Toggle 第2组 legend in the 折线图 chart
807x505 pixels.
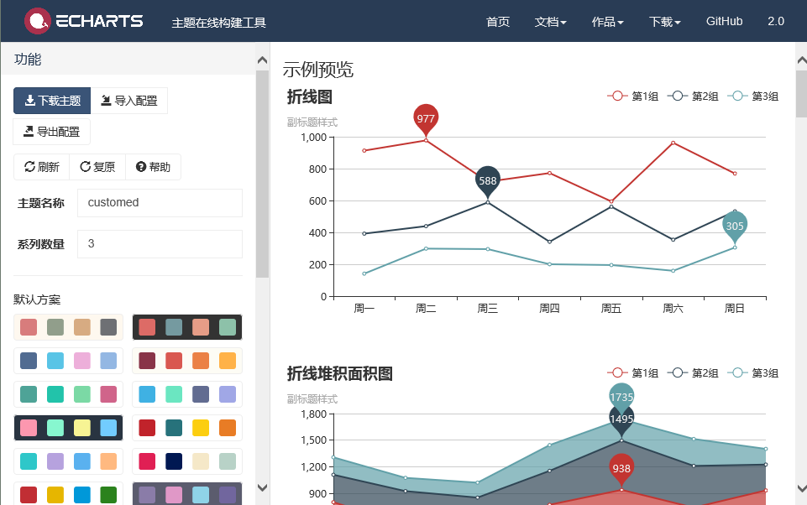pos(693,96)
